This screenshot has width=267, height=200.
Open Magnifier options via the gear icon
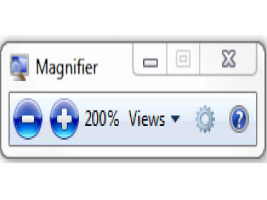[x=205, y=119]
